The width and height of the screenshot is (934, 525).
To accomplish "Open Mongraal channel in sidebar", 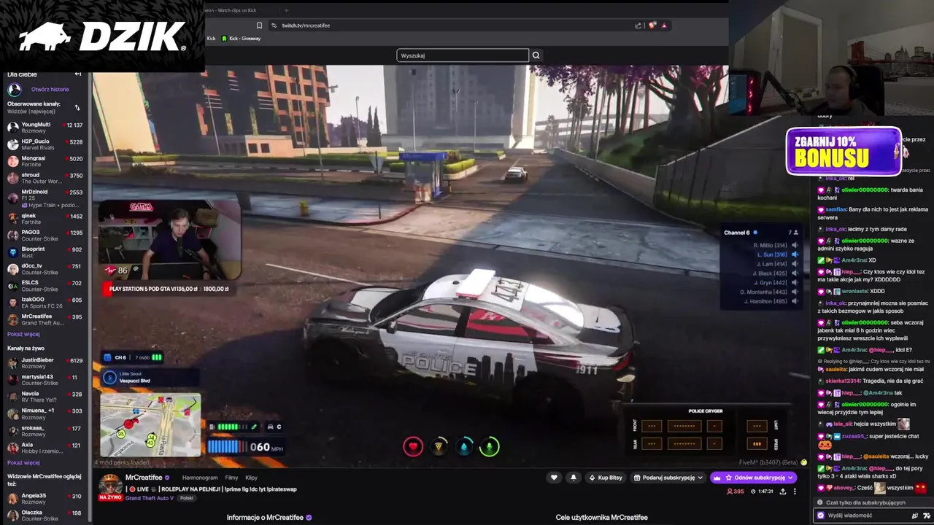I will [45, 161].
